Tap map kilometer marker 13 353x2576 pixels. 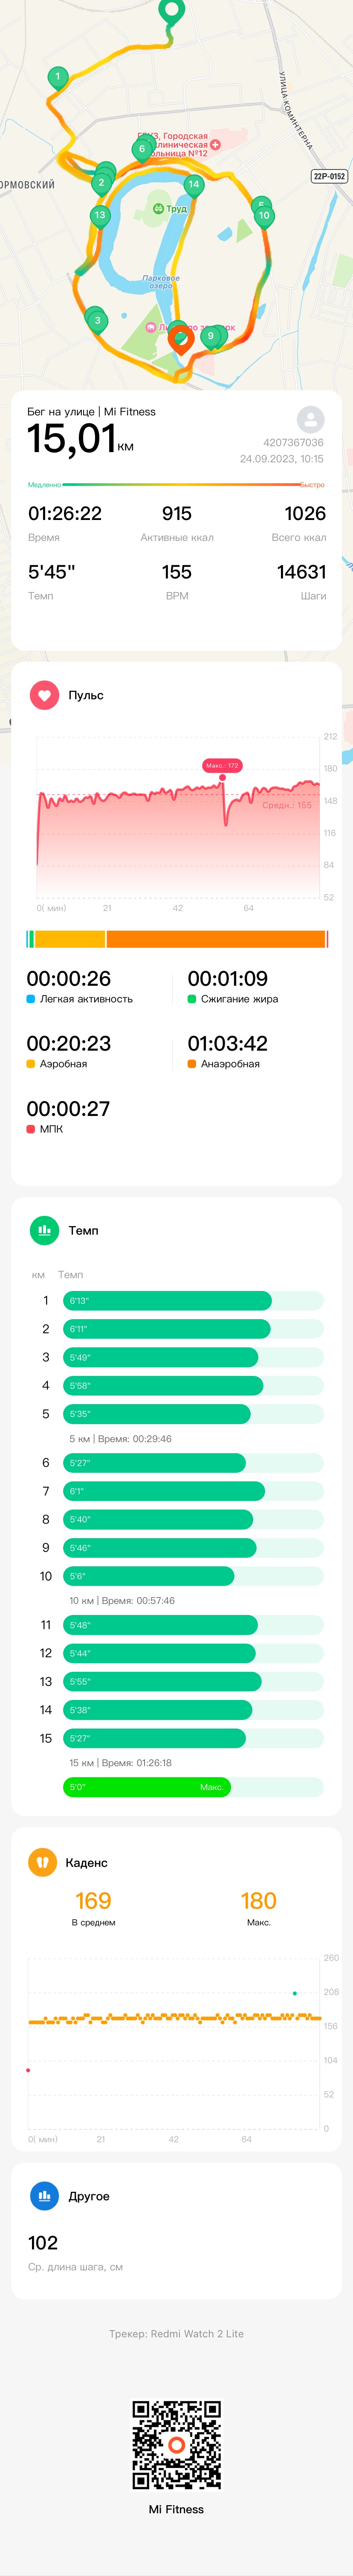pos(99,216)
